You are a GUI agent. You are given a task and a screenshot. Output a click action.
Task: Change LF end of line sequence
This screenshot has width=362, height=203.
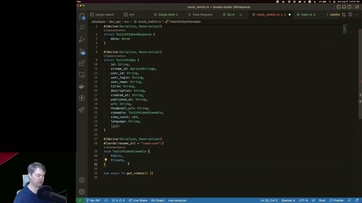pos(313,201)
